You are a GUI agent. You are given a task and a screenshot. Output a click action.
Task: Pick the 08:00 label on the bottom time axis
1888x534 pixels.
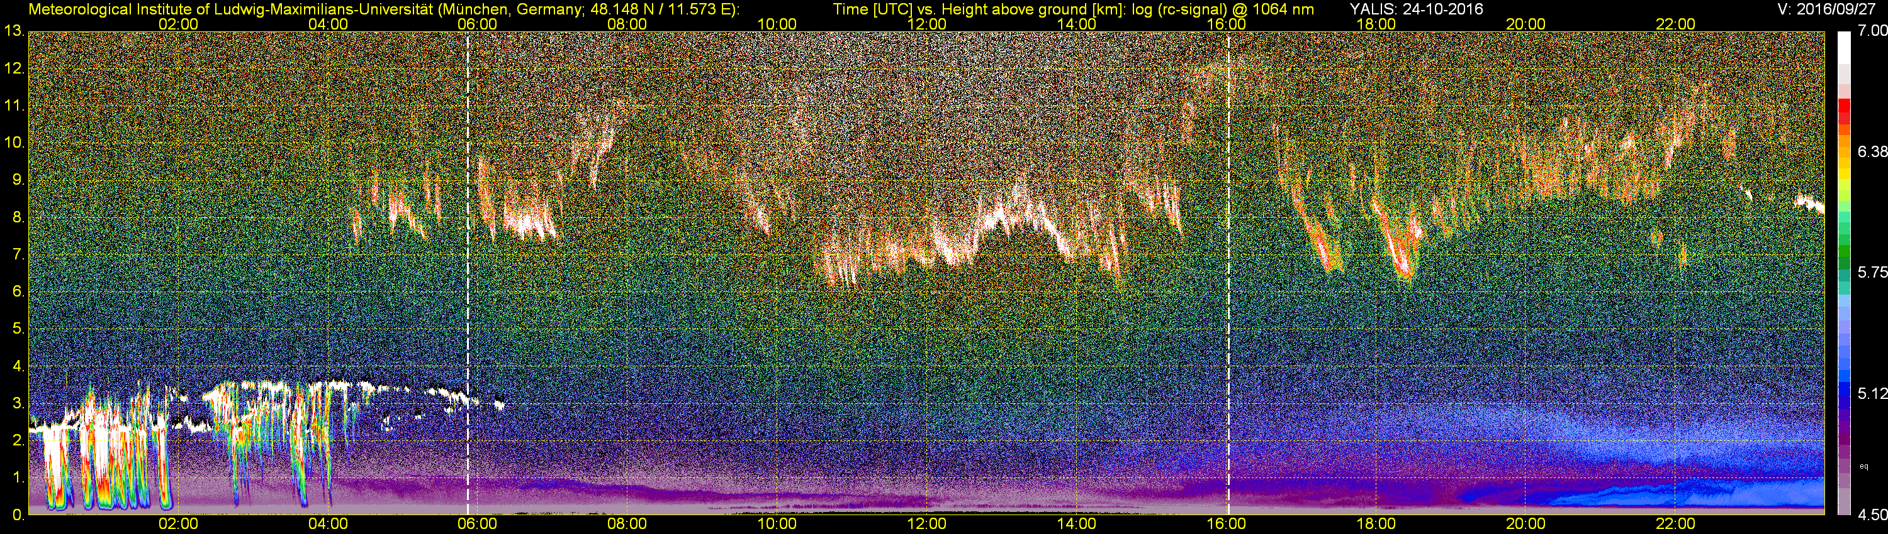coord(627,524)
